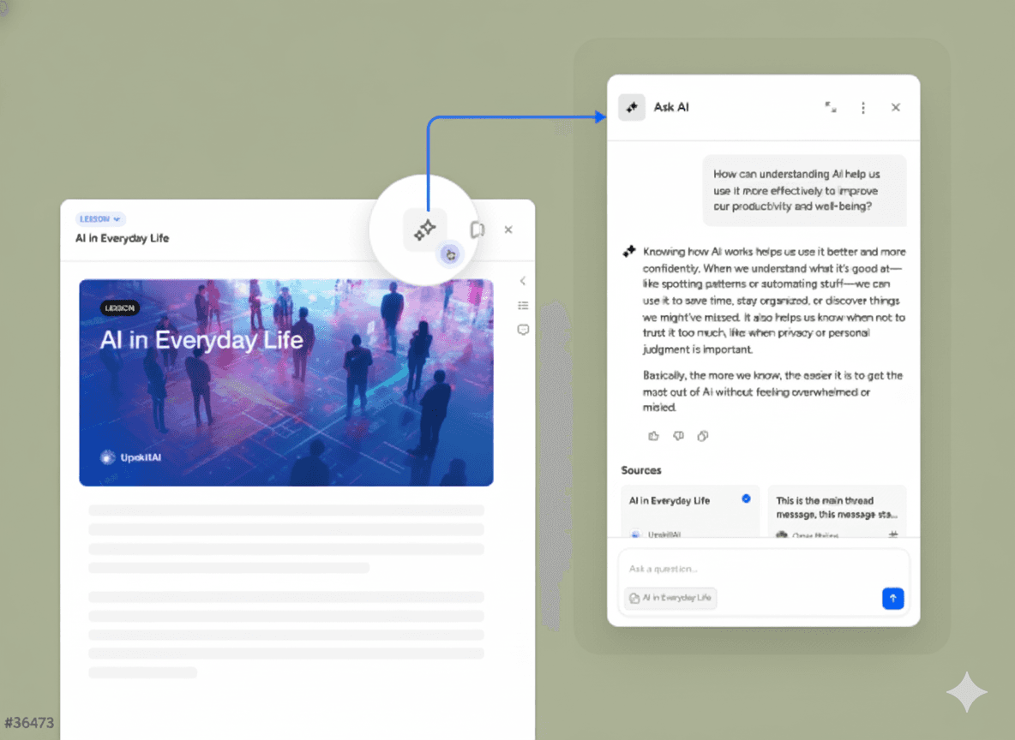Click the AI in Everyday Life context chip
Screen dimensions: 1015x740
click(x=671, y=598)
